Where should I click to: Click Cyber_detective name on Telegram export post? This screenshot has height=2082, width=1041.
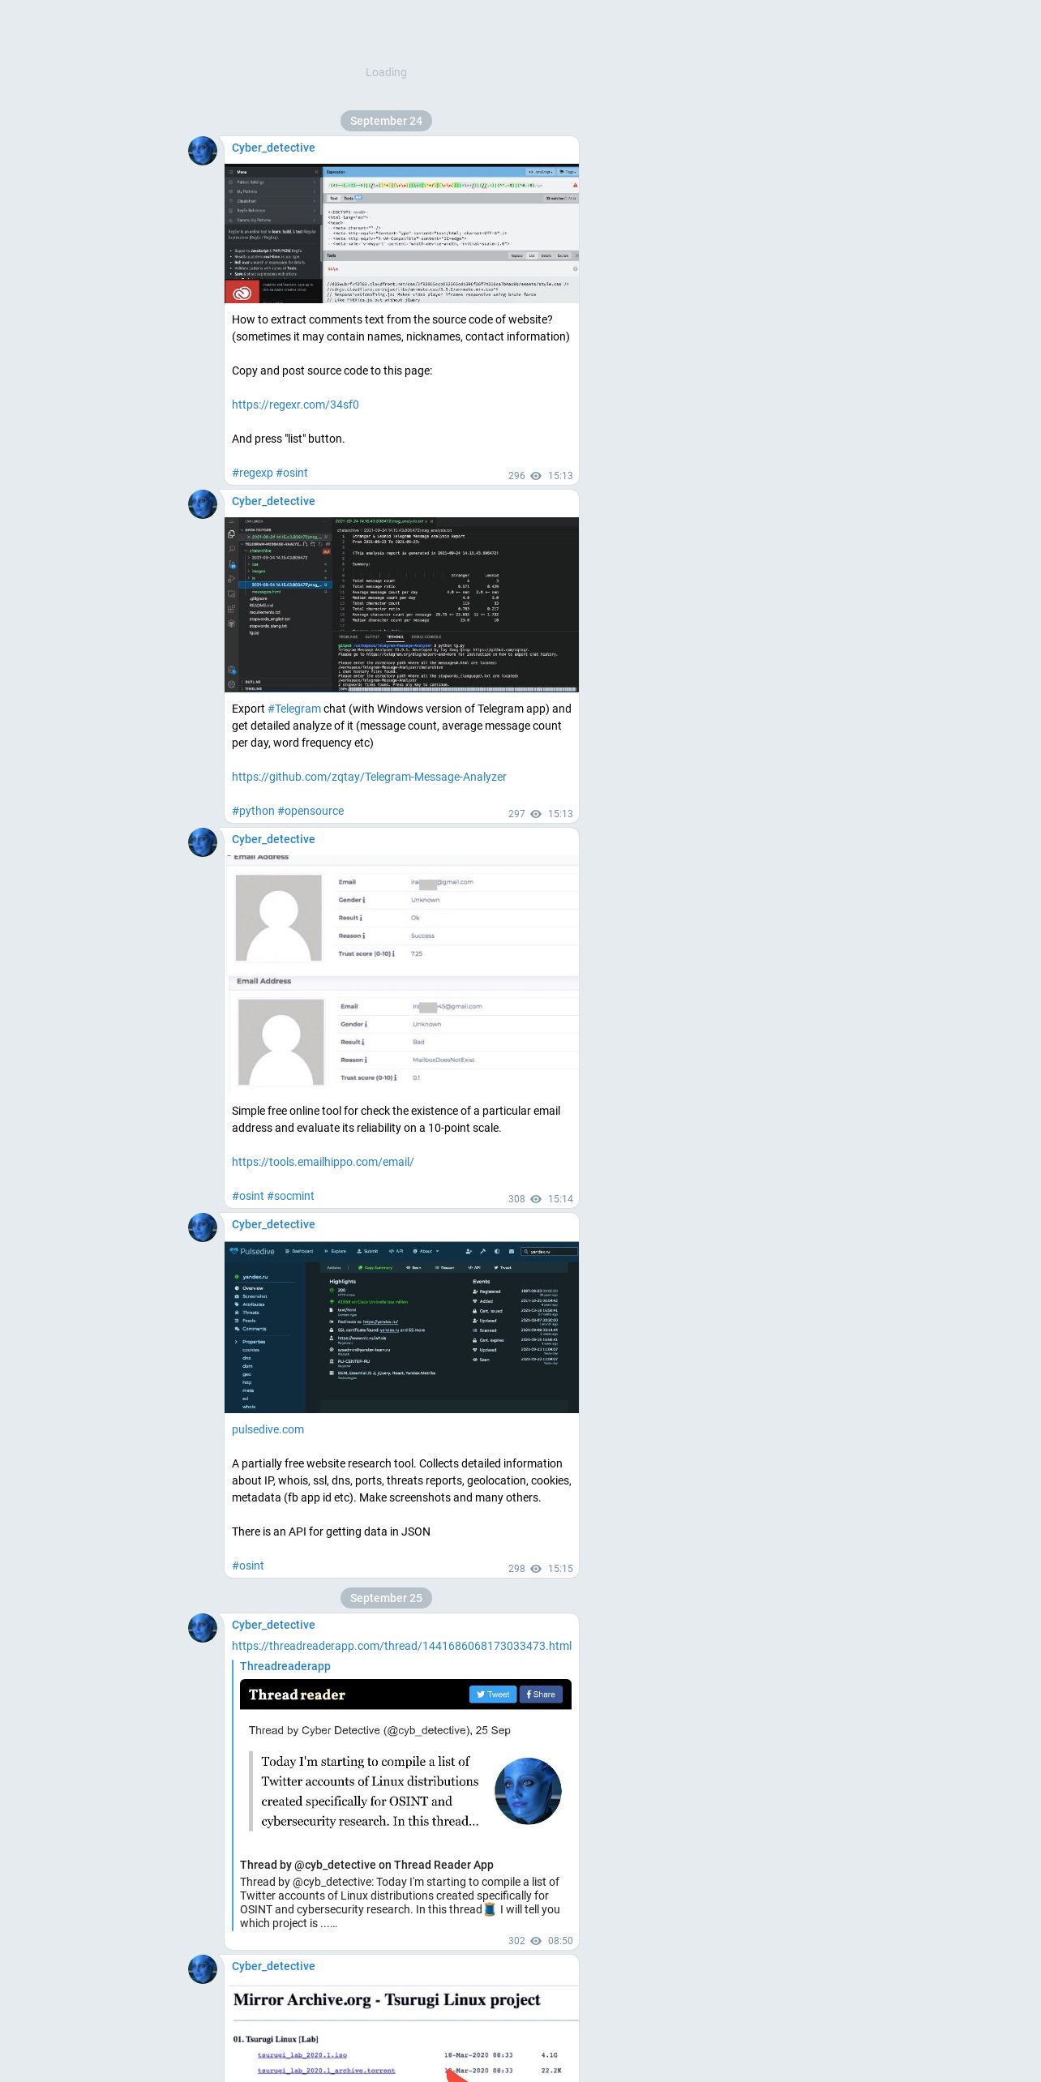[273, 501]
